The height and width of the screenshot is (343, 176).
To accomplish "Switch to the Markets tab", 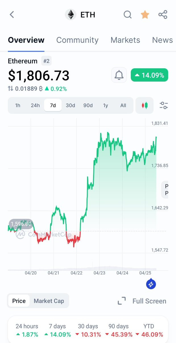I will (x=125, y=40).
